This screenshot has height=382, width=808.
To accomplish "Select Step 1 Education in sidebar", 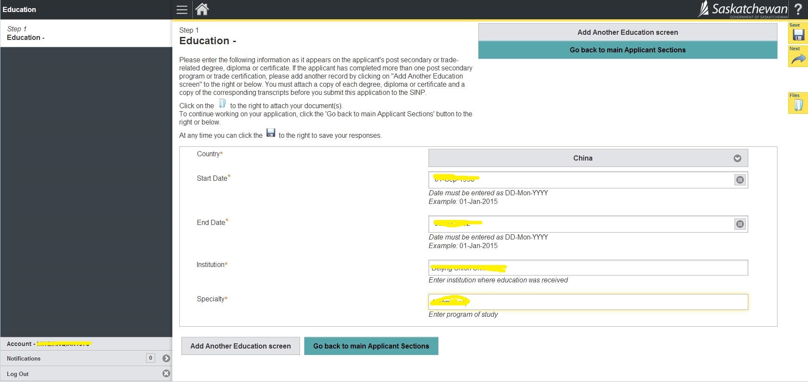I will pyautogui.click(x=86, y=33).
